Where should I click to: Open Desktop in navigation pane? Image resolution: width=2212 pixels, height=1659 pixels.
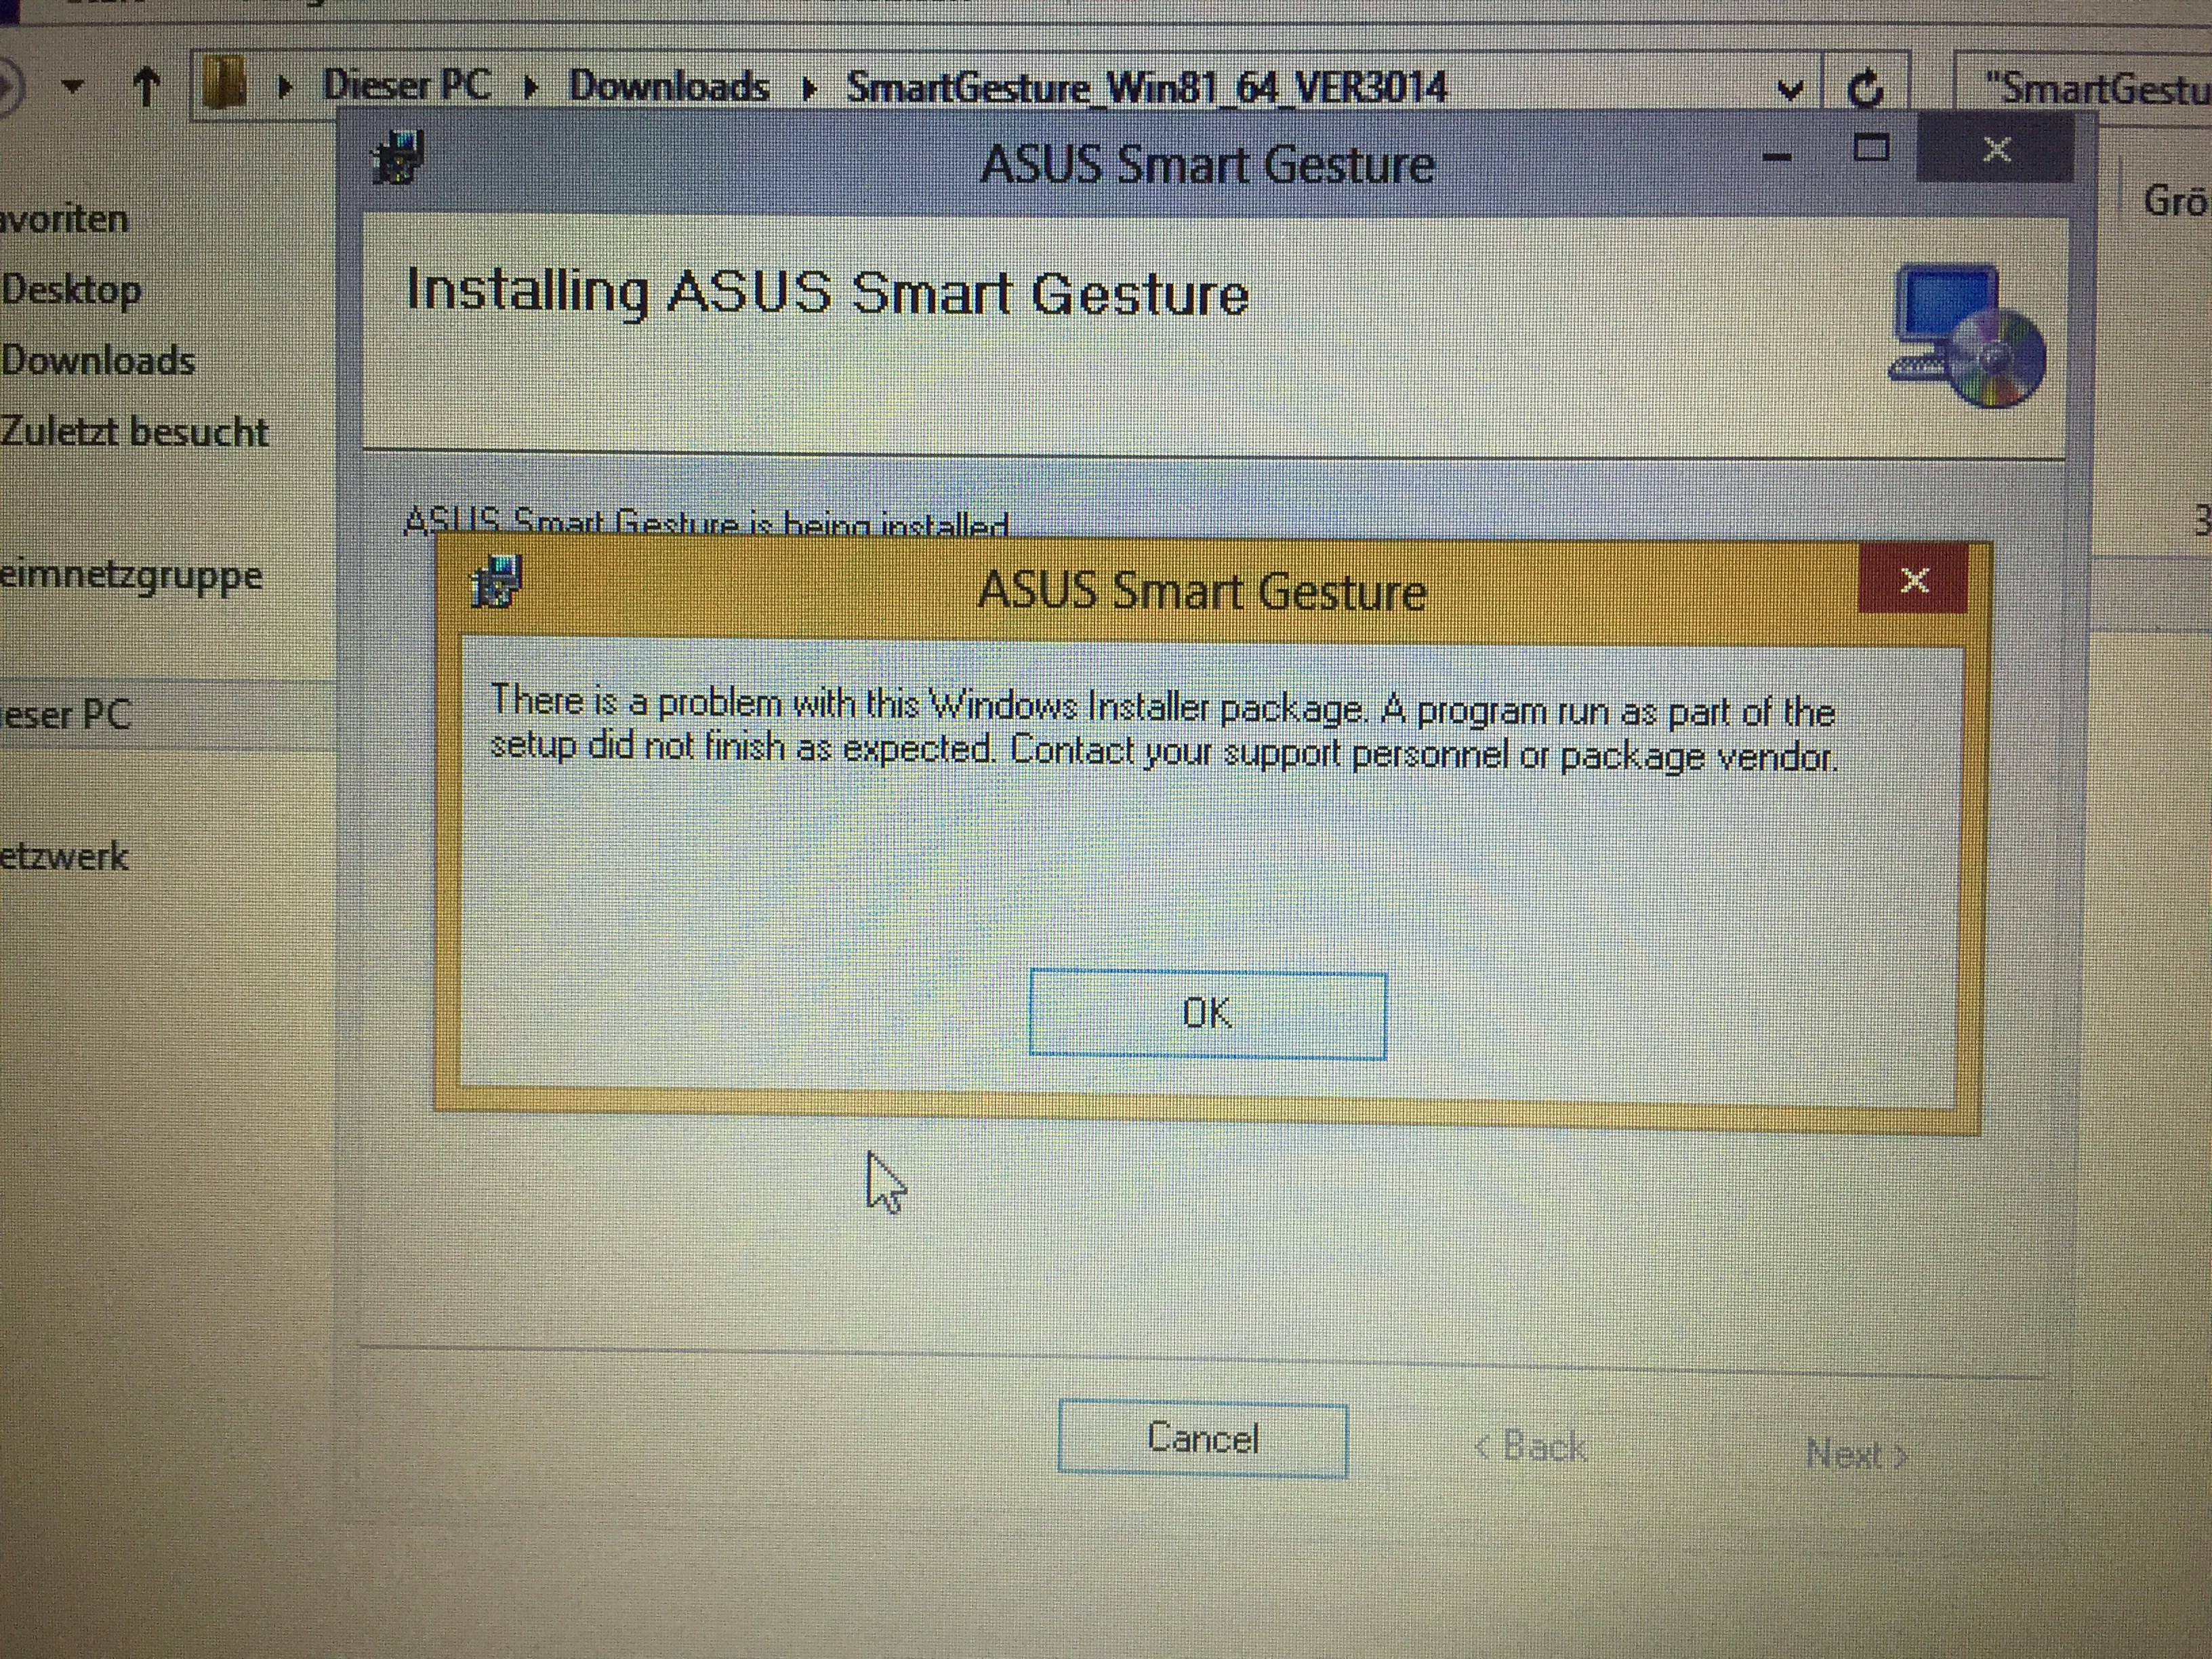tap(71, 290)
